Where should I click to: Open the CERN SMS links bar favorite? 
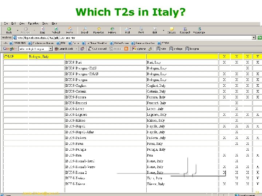[x=18, y=43]
